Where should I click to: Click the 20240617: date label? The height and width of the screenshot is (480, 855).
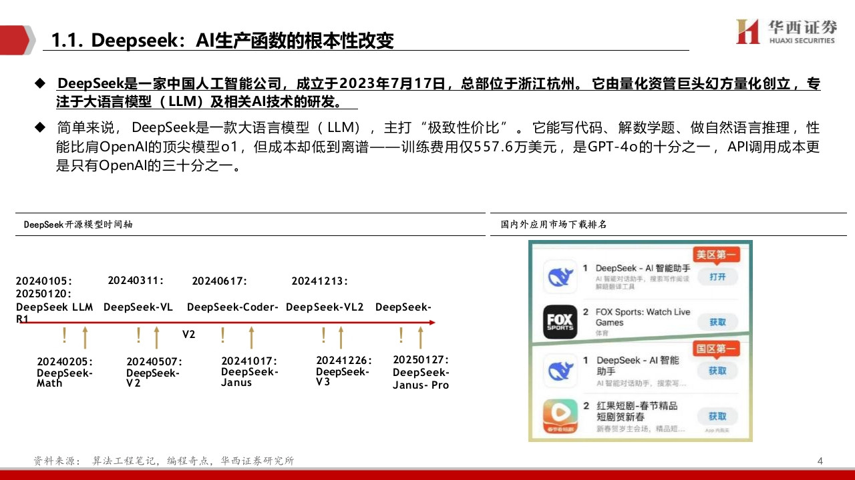(x=220, y=281)
